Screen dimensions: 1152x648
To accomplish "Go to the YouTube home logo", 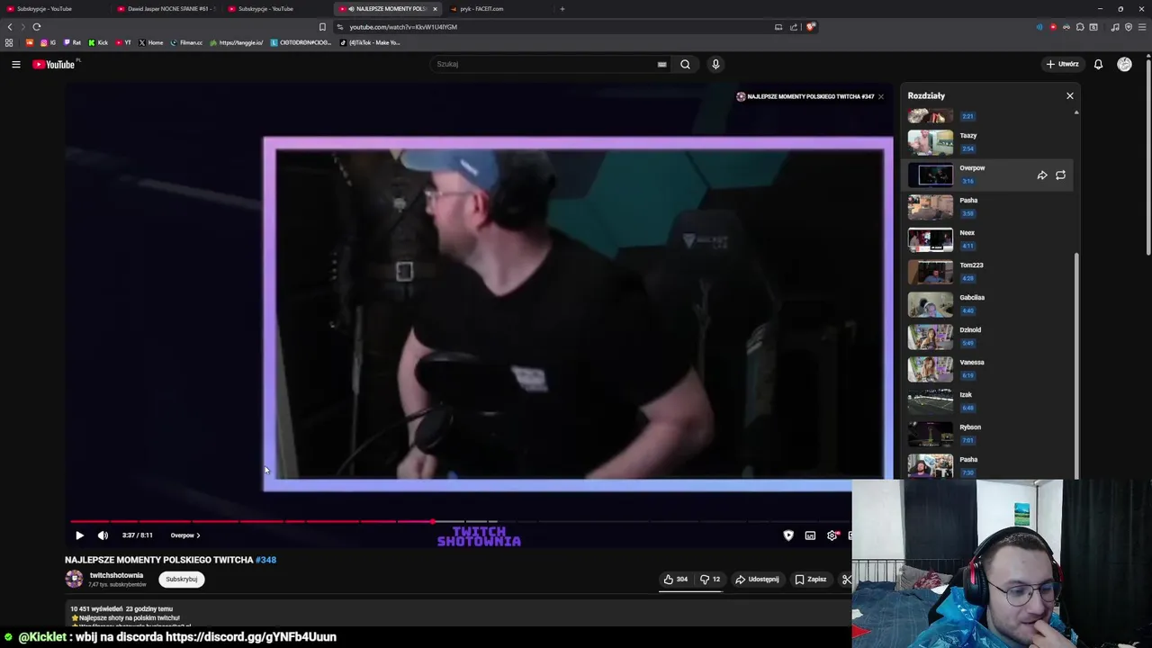I will (54, 64).
